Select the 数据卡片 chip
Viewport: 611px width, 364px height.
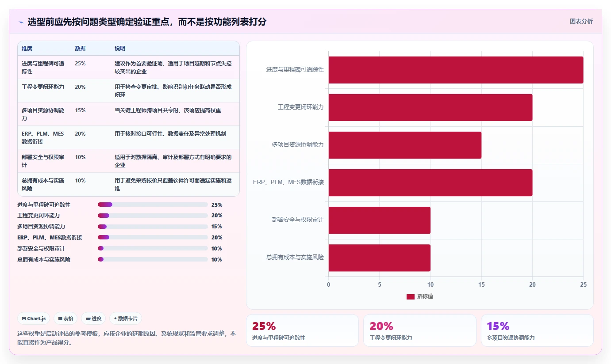pyautogui.click(x=126, y=318)
